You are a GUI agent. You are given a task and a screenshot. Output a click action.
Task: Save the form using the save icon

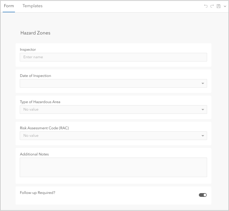pyautogui.click(x=218, y=6)
